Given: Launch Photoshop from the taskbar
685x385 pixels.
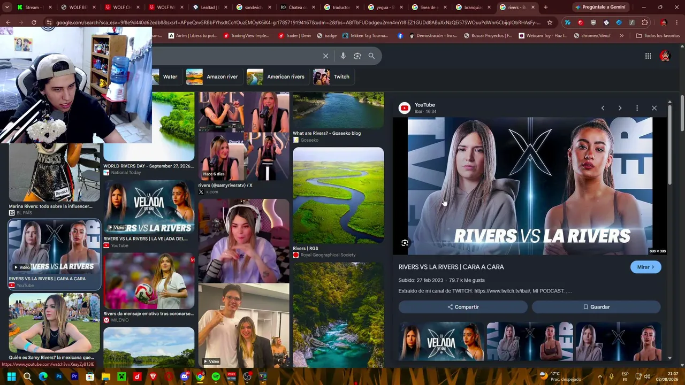Looking at the screenshot, I should pyautogui.click(x=59, y=376).
